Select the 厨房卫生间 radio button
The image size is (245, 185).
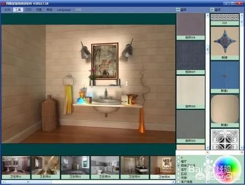pyautogui.click(x=178, y=165)
